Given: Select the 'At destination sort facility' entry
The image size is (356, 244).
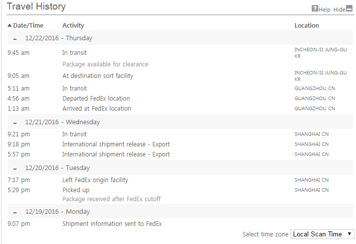Looking at the screenshot, I should 98,76.
